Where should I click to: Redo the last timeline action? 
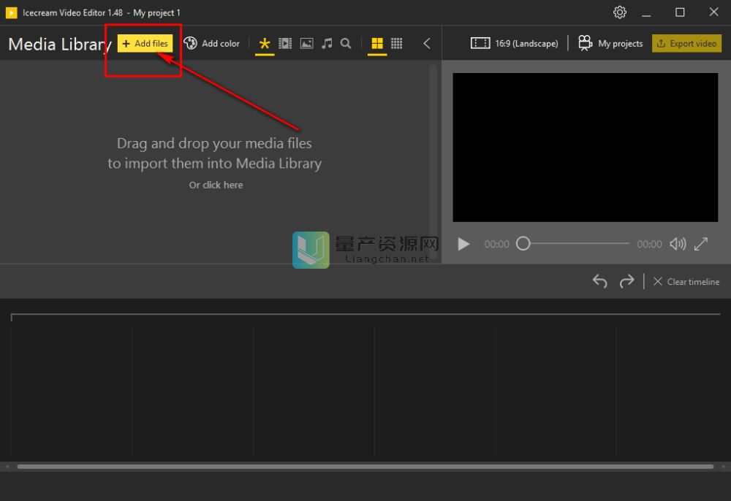click(626, 281)
